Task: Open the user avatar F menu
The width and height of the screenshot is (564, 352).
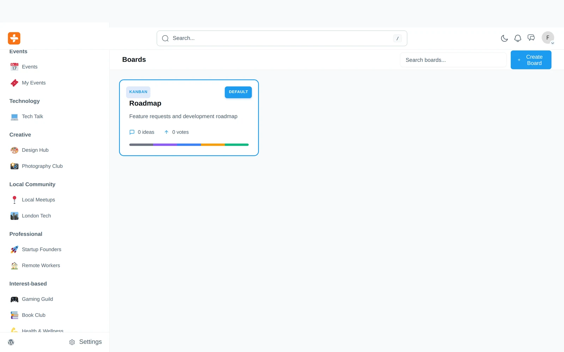Action: tap(548, 38)
